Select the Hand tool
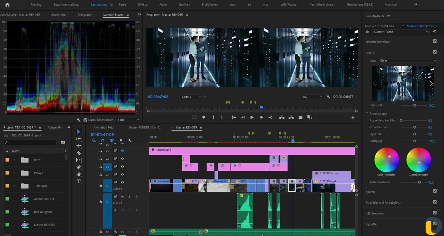The image size is (444, 236). pos(79,174)
